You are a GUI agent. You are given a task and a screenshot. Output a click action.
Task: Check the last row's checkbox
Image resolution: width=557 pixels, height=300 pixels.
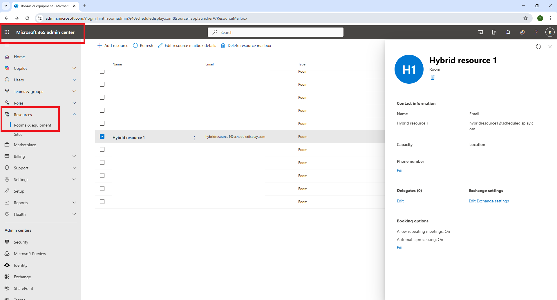pyautogui.click(x=102, y=202)
